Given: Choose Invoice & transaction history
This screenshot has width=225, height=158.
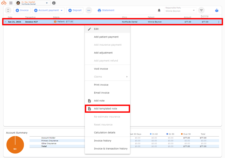Looking at the screenshot, I should (107, 148).
